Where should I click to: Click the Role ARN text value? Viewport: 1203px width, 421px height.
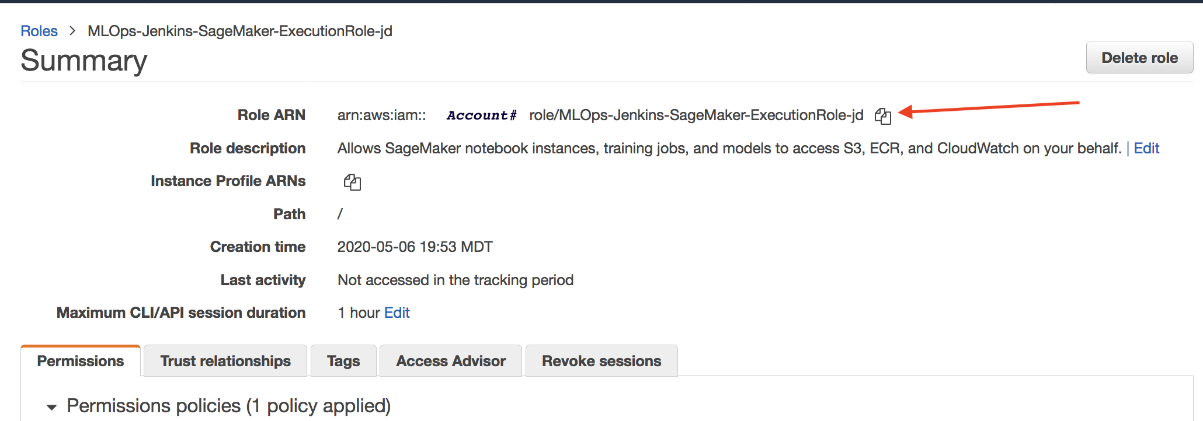pos(600,115)
